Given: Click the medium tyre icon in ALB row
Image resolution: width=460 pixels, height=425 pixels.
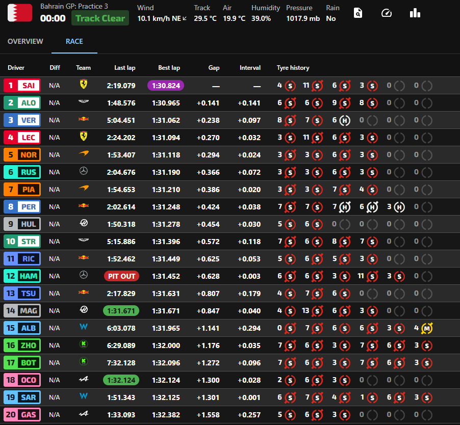Looking at the screenshot, I should 427,328.
